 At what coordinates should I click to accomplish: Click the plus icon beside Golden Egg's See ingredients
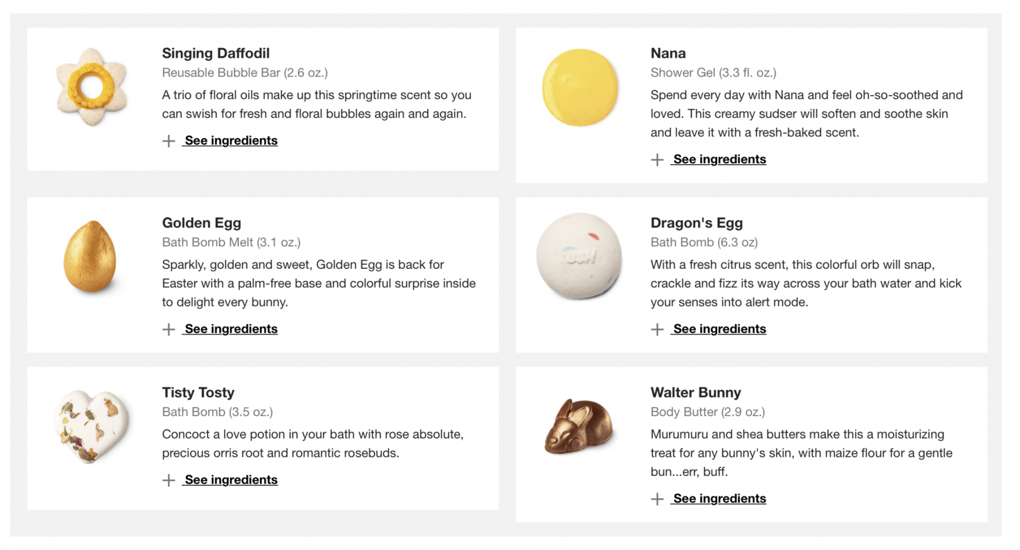pyautogui.click(x=169, y=329)
